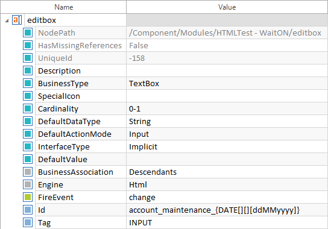
Task: Edit the Description value cell
Action: [227, 71]
